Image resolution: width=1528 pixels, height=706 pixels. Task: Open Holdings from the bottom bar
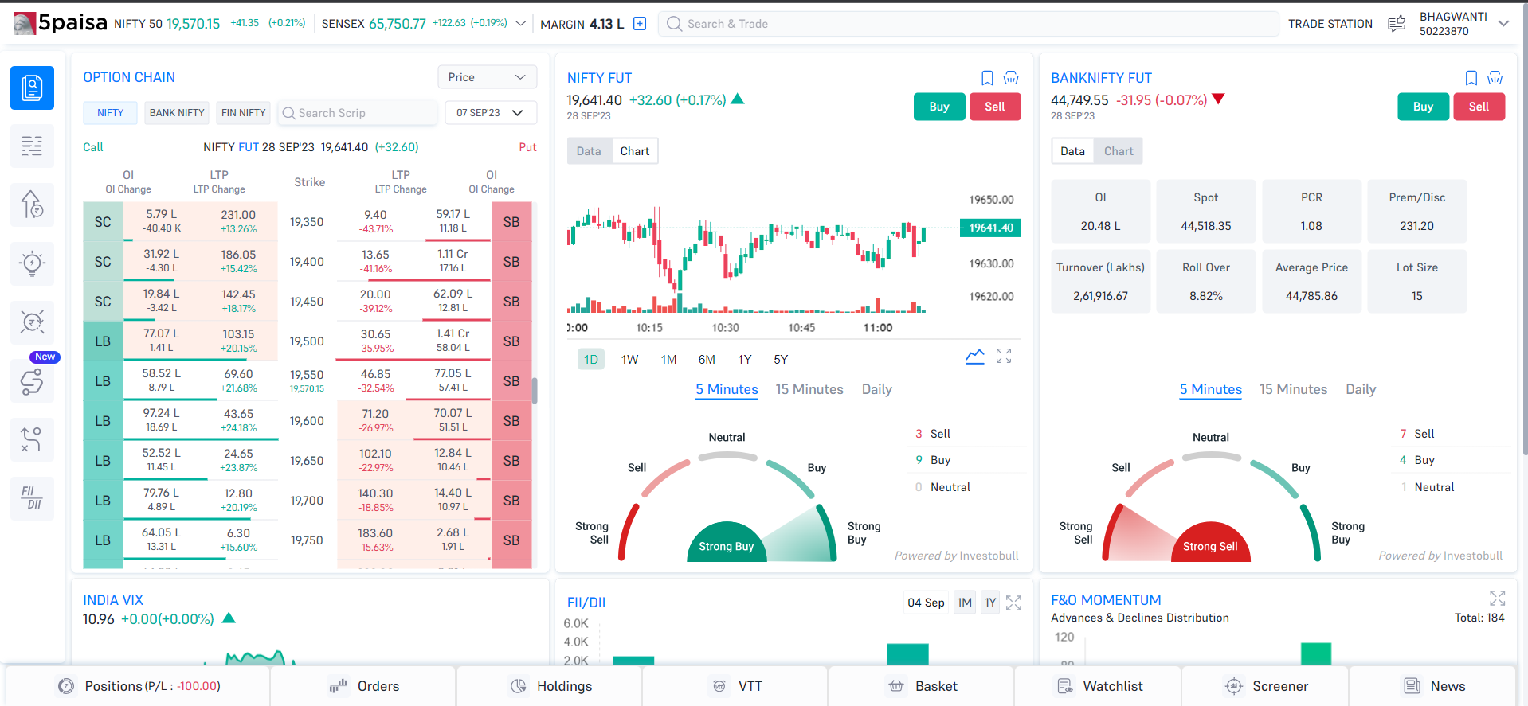[x=550, y=686]
